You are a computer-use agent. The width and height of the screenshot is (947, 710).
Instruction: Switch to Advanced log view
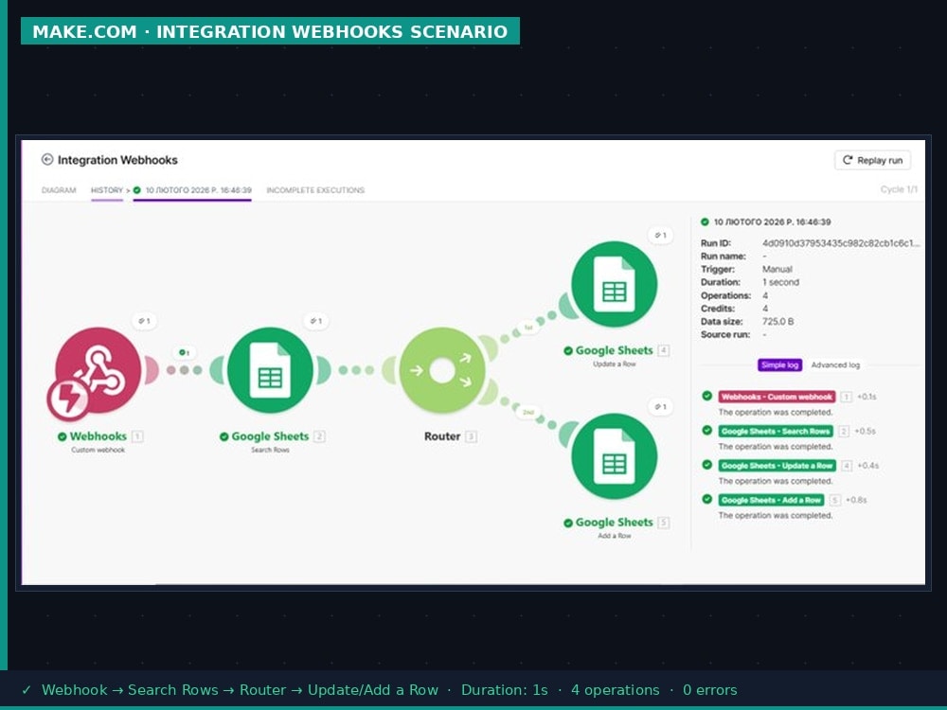coord(835,365)
